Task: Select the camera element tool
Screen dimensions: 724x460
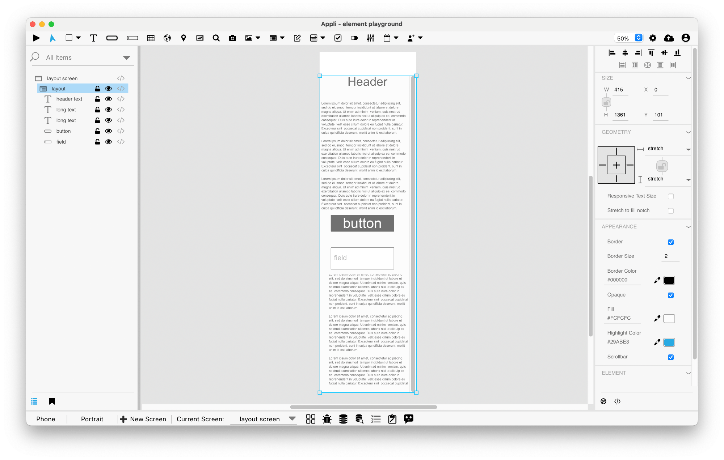Action: coord(232,38)
